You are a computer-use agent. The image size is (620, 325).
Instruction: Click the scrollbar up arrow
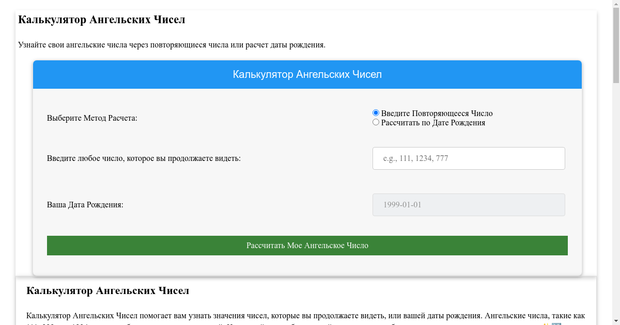[616, 4]
